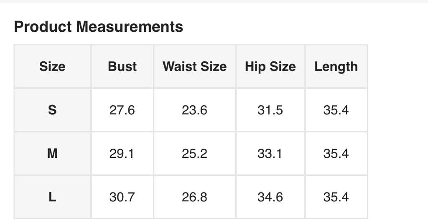Click hip value 34.6 cell
This screenshot has width=428, height=223.
tap(270, 197)
